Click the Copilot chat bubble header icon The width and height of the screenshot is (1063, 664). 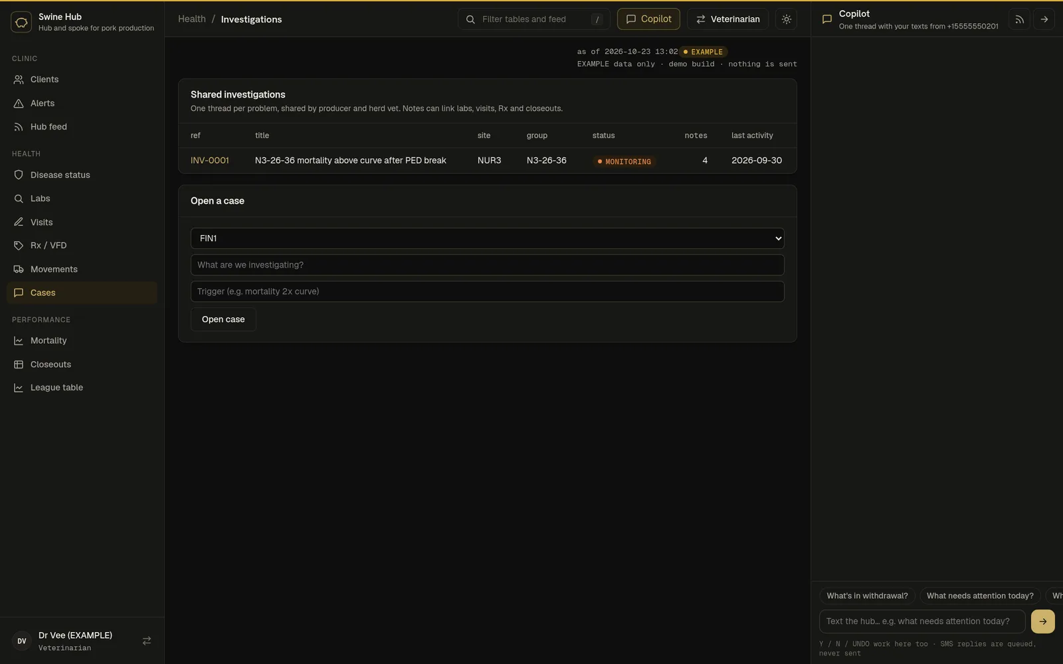827,19
